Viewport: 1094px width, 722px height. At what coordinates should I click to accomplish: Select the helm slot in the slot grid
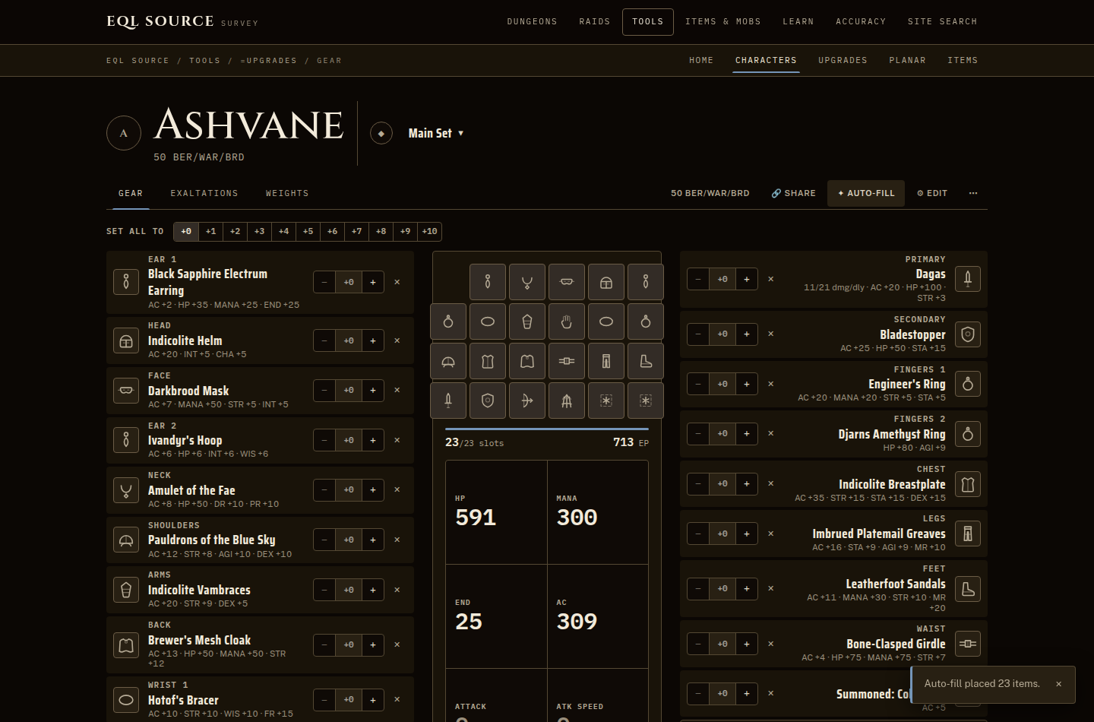pyautogui.click(x=606, y=283)
